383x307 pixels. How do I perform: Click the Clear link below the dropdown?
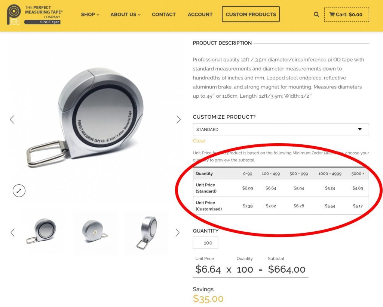point(199,141)
